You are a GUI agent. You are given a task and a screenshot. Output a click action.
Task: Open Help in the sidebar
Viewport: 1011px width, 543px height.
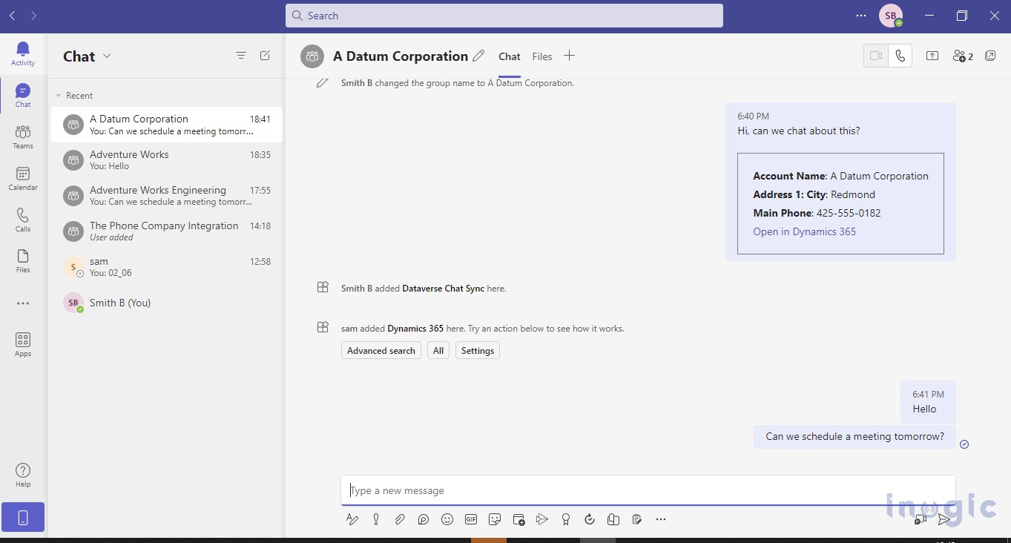click(x=23, y=475)
